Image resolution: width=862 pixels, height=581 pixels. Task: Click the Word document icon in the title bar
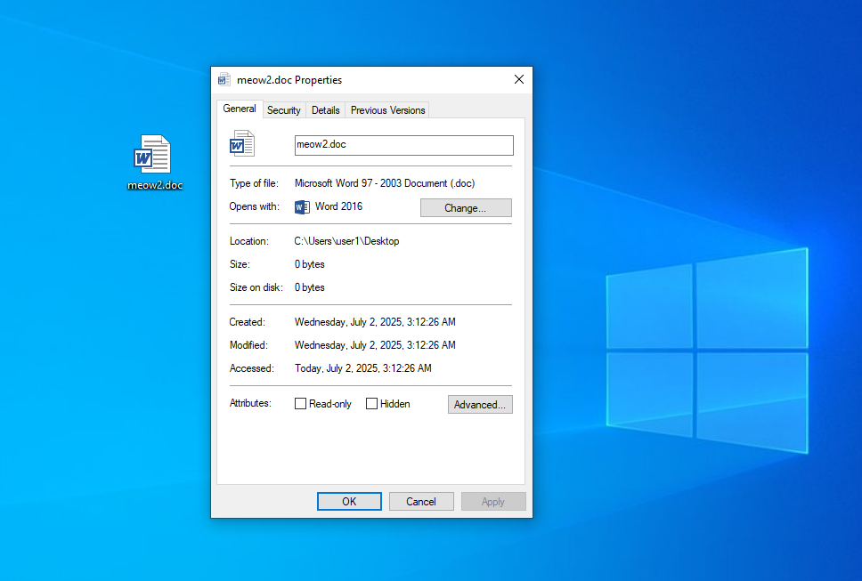[x=224, y=79]
